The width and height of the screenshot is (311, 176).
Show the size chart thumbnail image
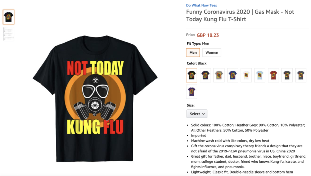9,34
